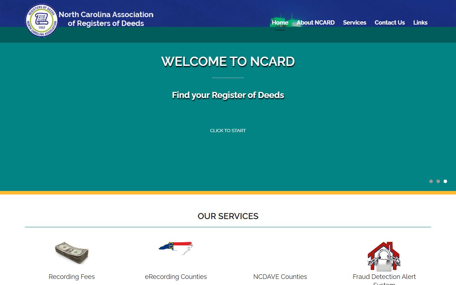Screen dimensions: 456x285
Task: Open the Services menu
Action: (354, 22)
